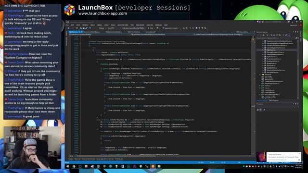Click the Quick Launch search field
The image size is (308, 173).
277,22
